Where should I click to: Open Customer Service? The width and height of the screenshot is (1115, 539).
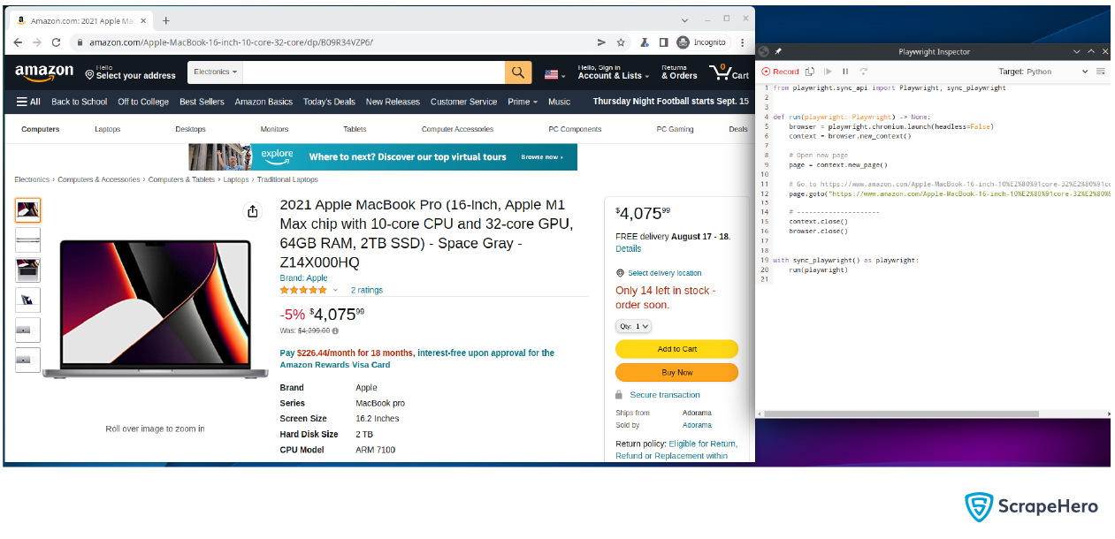(463, 102)
